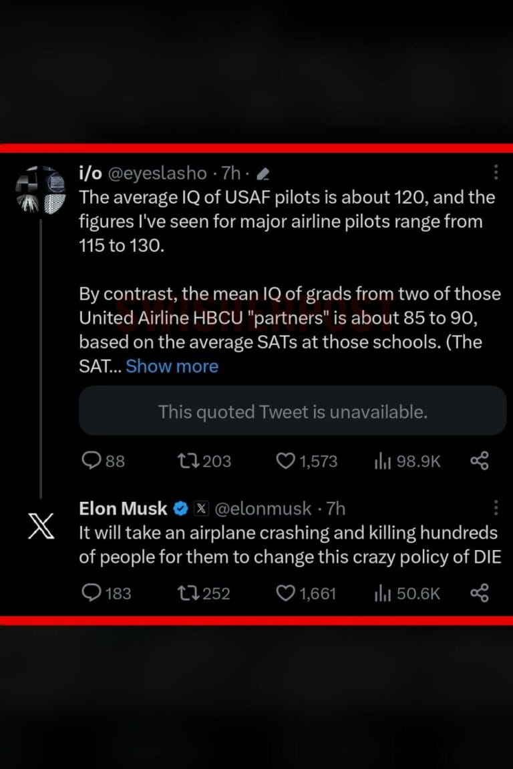Open the unavailable quoted Tweet box
The height and width of the screenshot is (769, 513).
click(x=293, y=411)
